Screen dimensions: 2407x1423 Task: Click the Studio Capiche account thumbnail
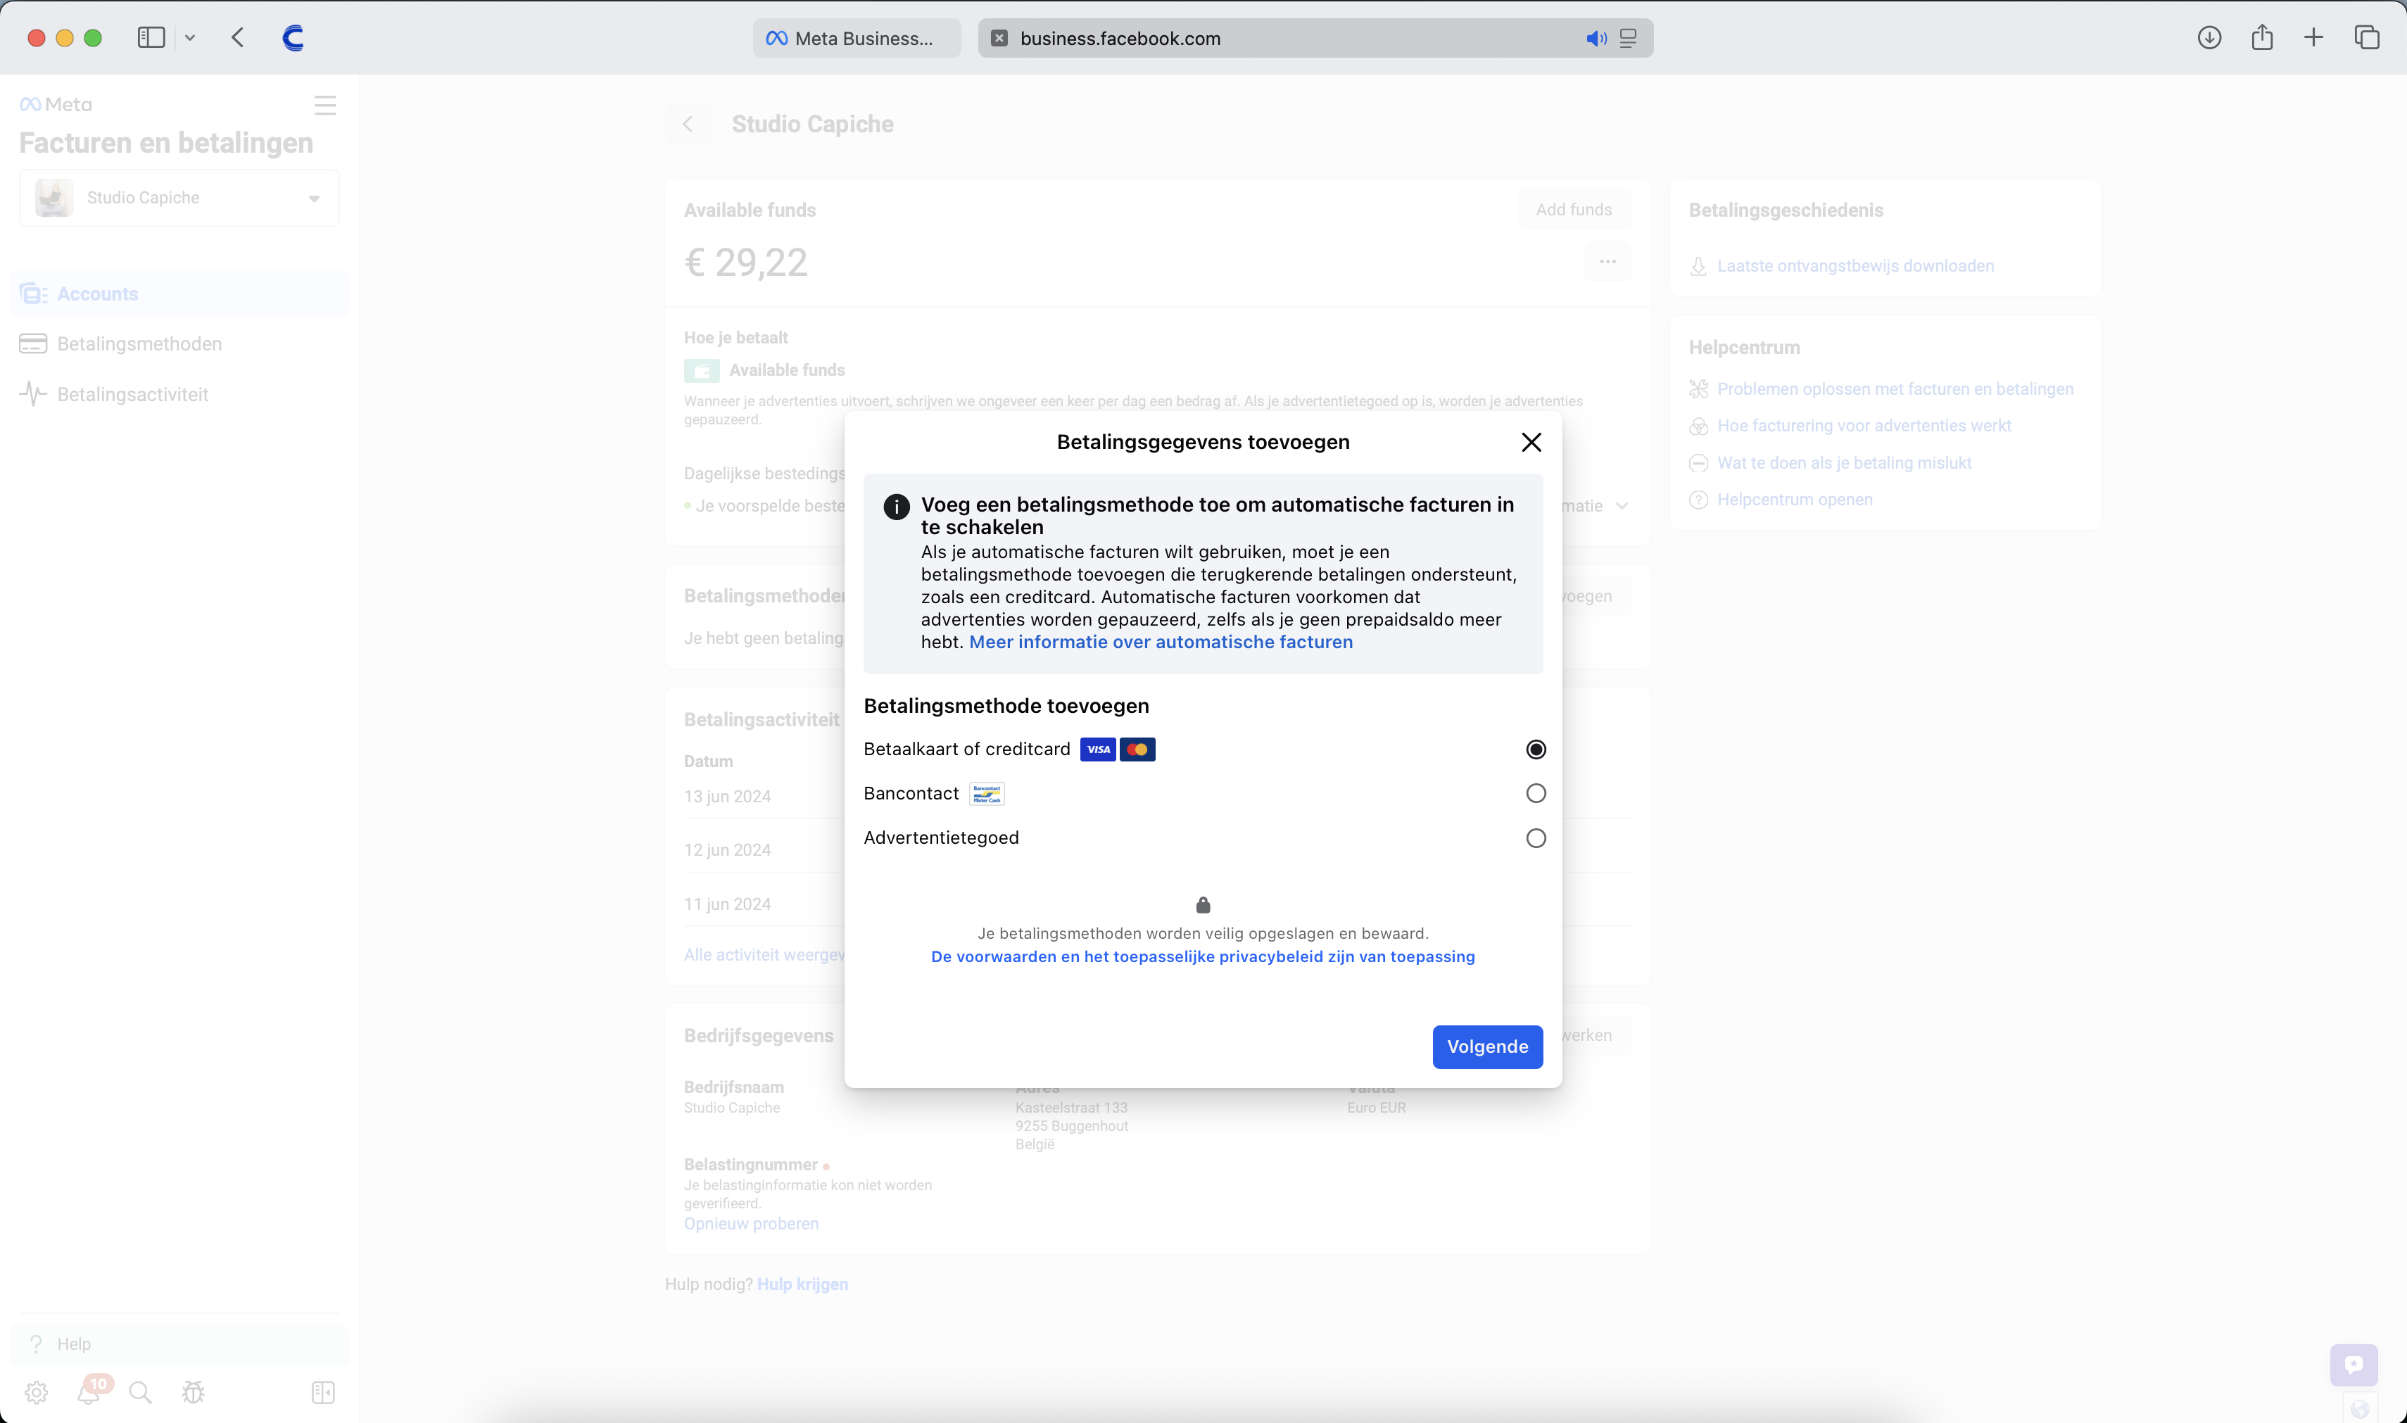[x=53, y=198]
